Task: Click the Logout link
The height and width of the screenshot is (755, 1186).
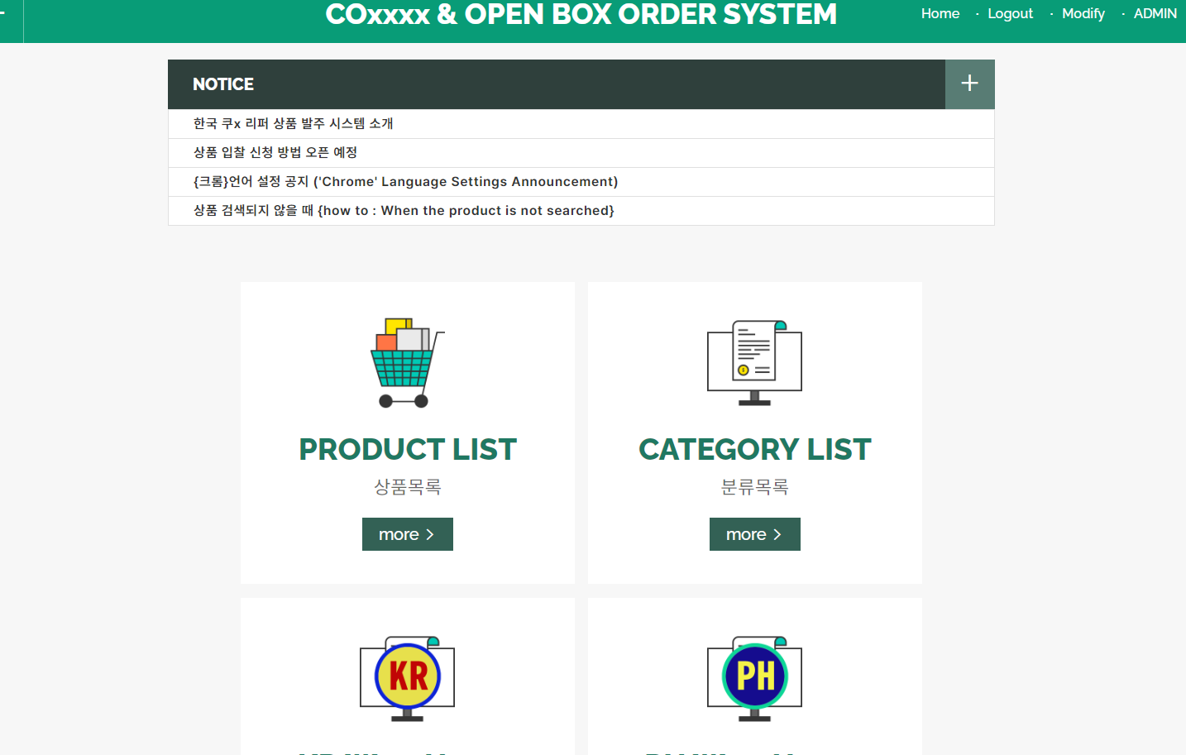Action: [x=1010, y=13]
